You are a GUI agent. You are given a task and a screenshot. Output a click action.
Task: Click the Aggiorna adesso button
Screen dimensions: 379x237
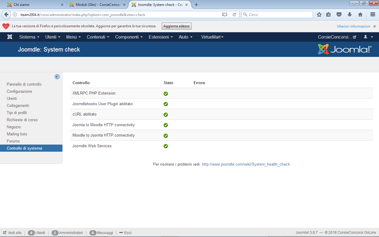(x=176, y=26)
